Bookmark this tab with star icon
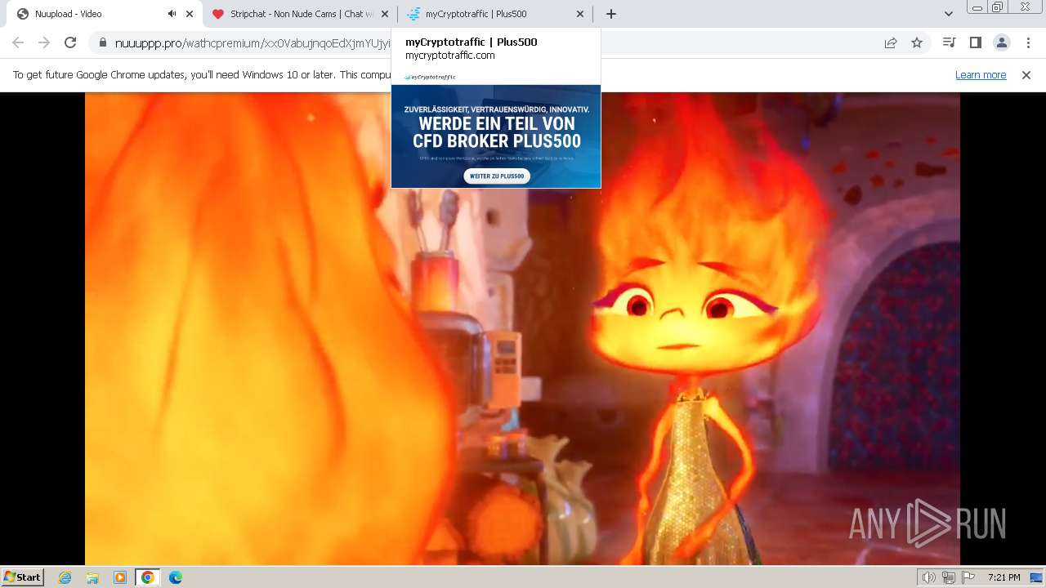Screen dimensions: 1046x588 click(x=917, y=43)
